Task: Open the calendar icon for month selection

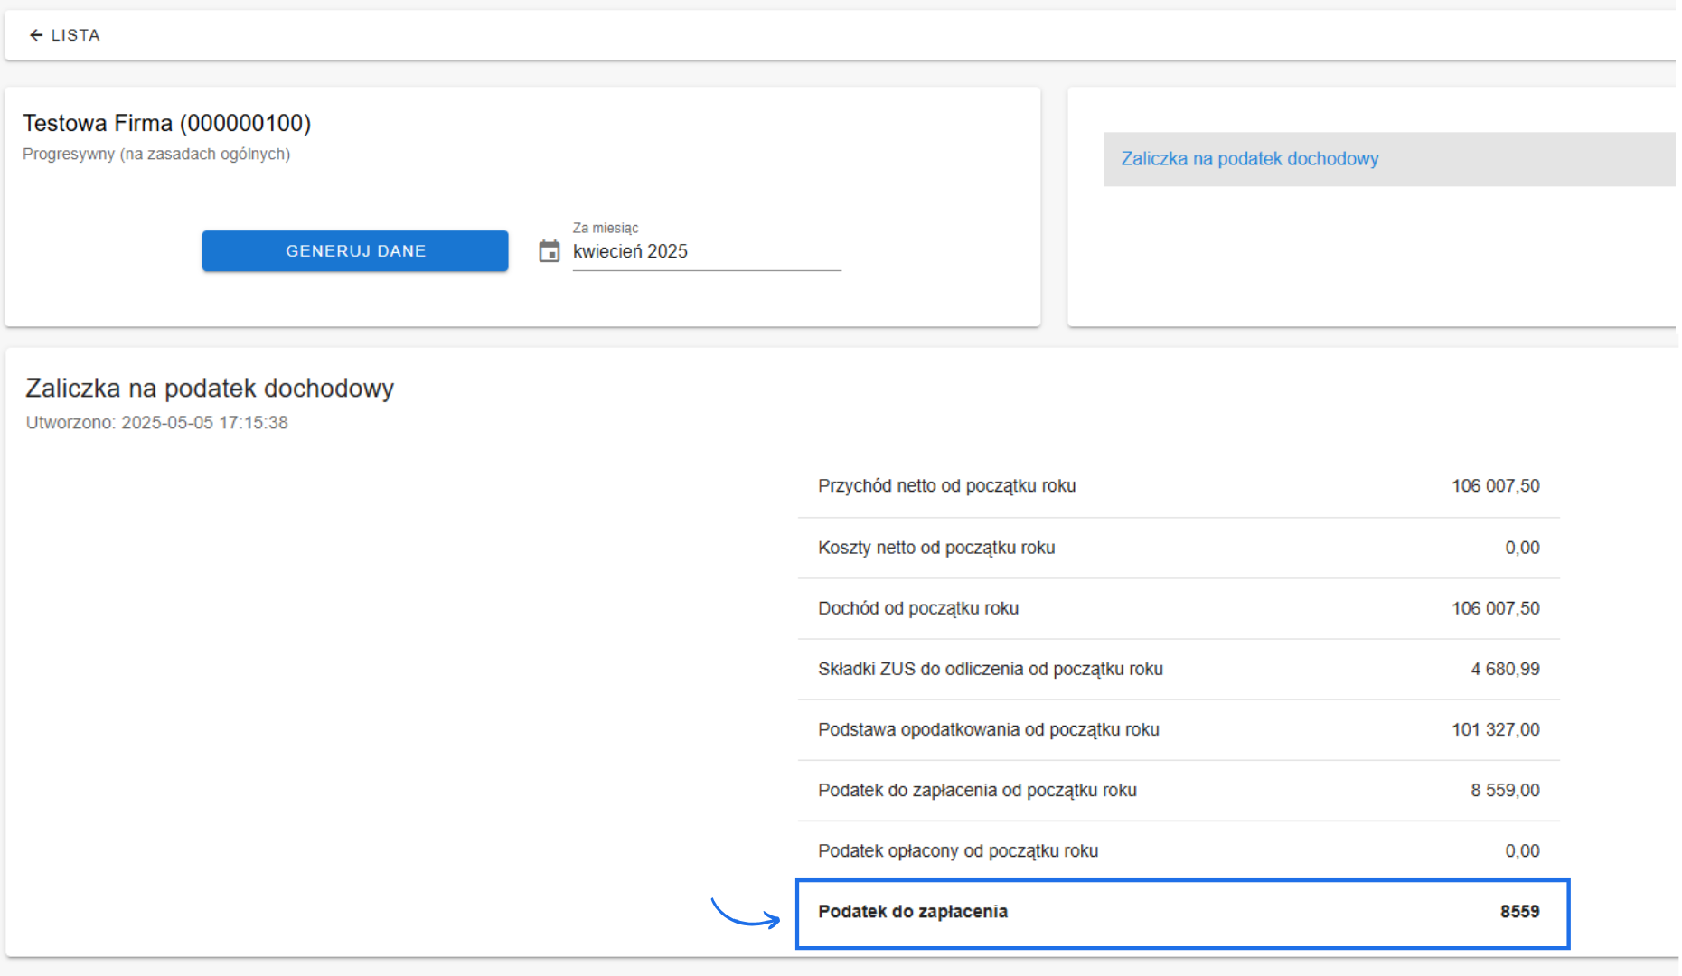Action: pos(550,251)
